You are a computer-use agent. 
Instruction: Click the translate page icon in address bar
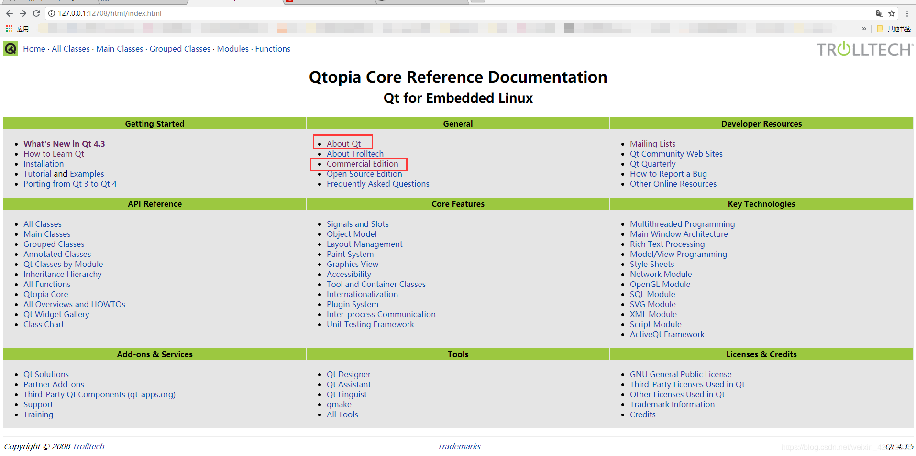coord(879,13)
